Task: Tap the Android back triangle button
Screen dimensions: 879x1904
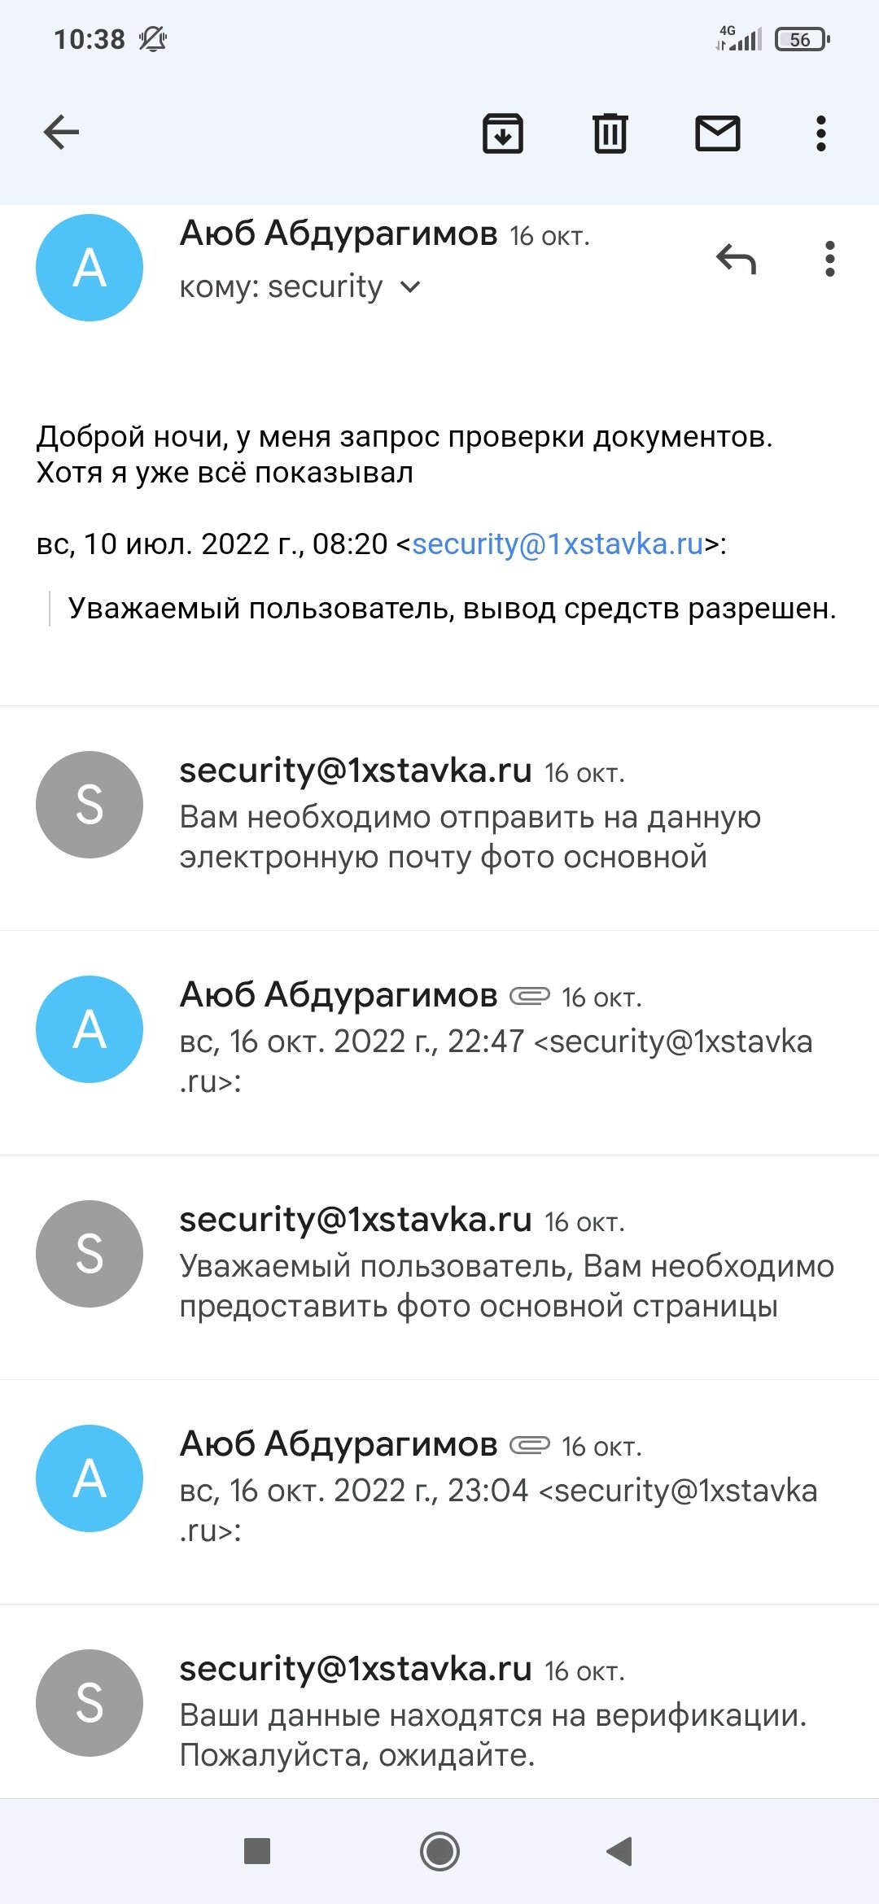Action: [x=620, y=1851]
